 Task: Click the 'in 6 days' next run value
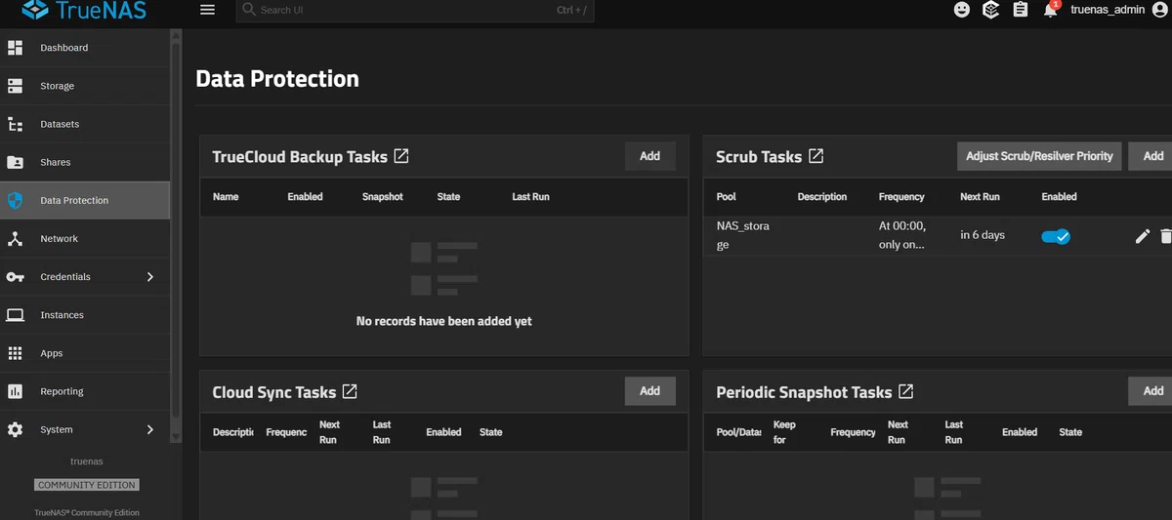983,235
